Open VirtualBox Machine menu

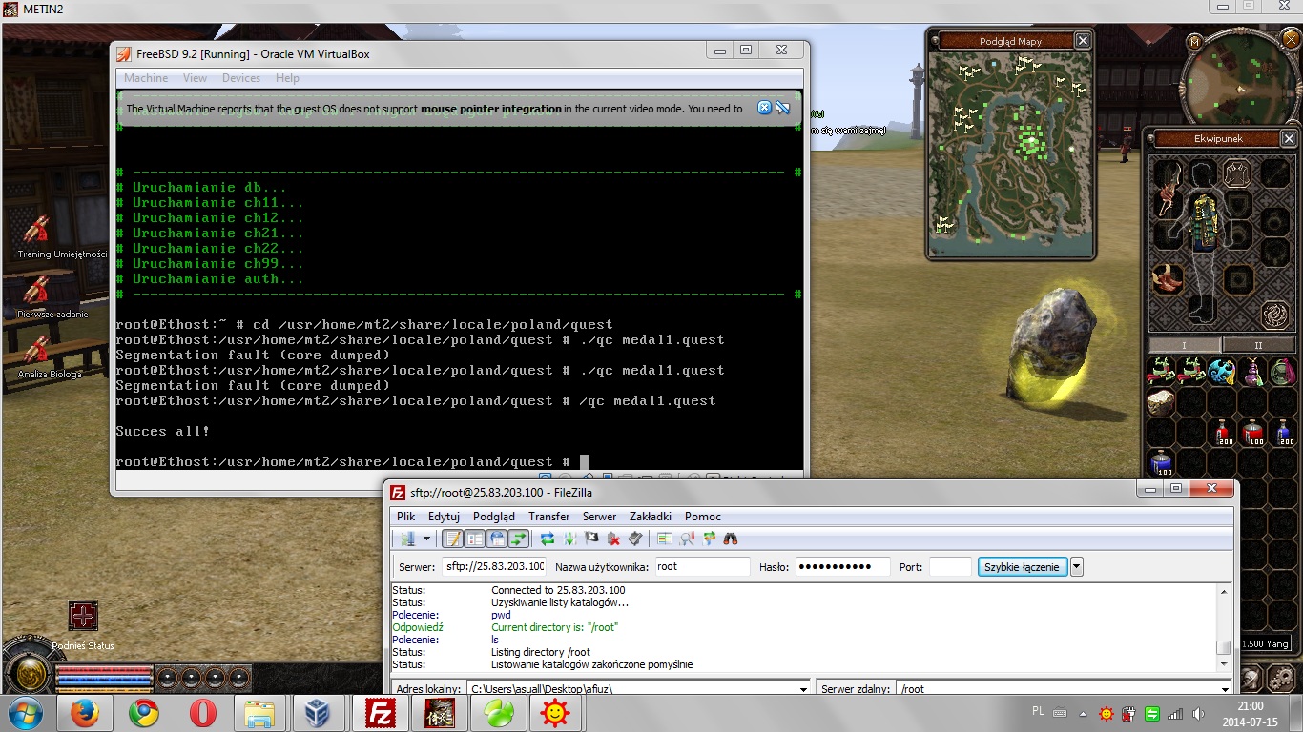click(x=146, y=78)
